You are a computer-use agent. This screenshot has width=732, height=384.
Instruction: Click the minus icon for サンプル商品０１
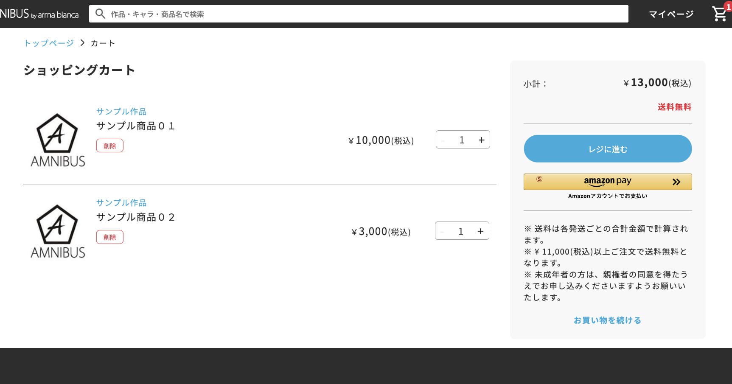[x=443, y=140]
